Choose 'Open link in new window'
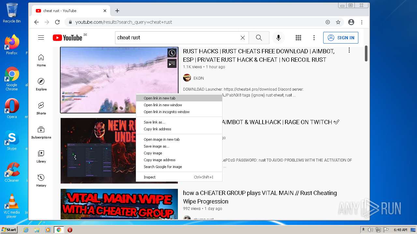The width and height of the screenshot is (417, 234). click(179, 105)
